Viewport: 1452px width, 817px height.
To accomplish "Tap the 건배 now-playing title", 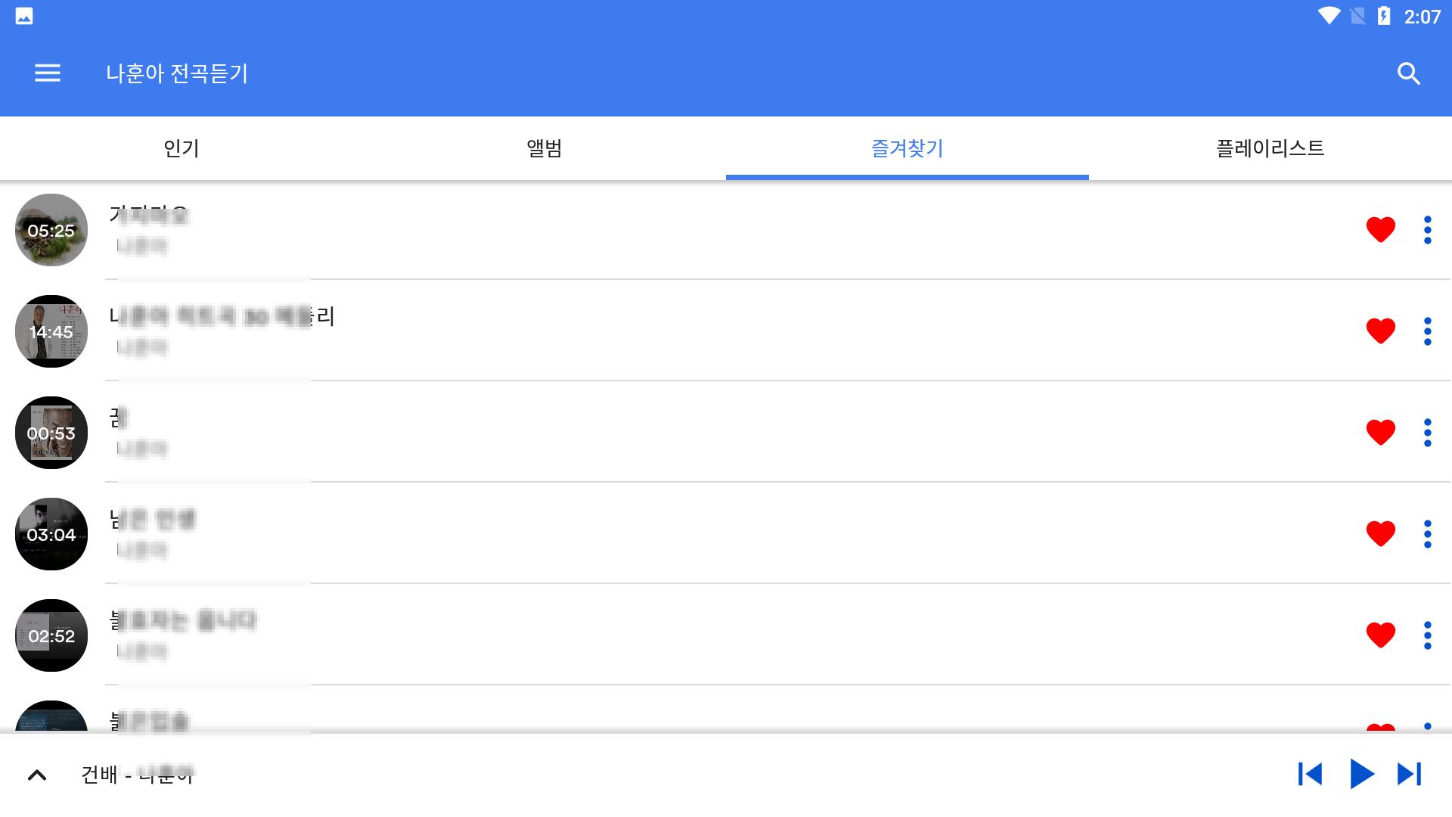I will tap(138, 775).
